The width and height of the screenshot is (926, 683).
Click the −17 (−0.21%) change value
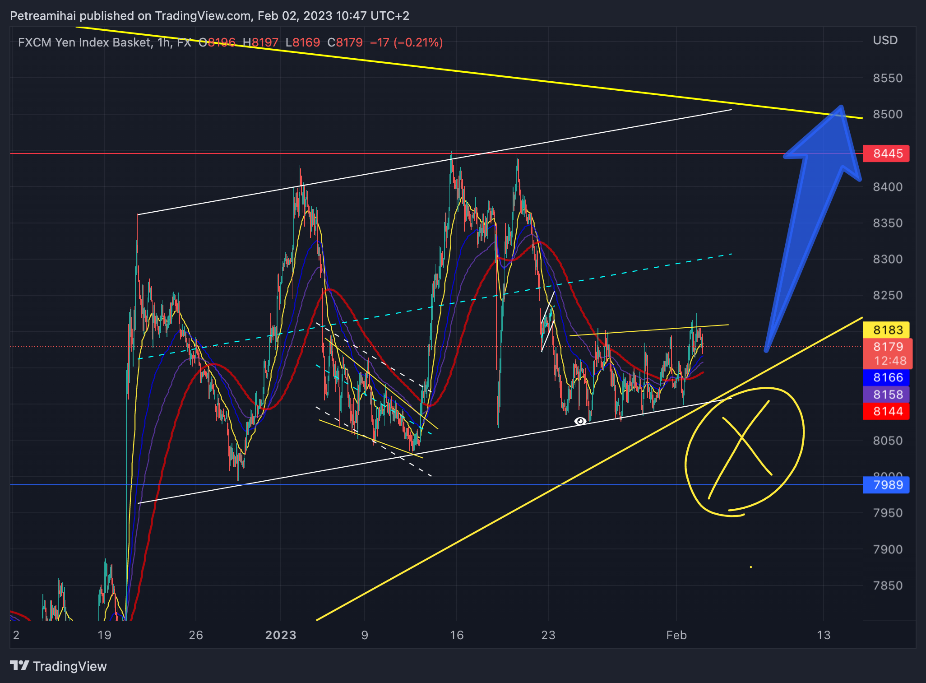[407, 42]
